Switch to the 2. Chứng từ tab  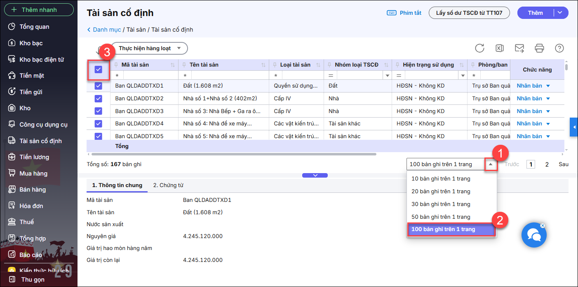tap(168, 185)
